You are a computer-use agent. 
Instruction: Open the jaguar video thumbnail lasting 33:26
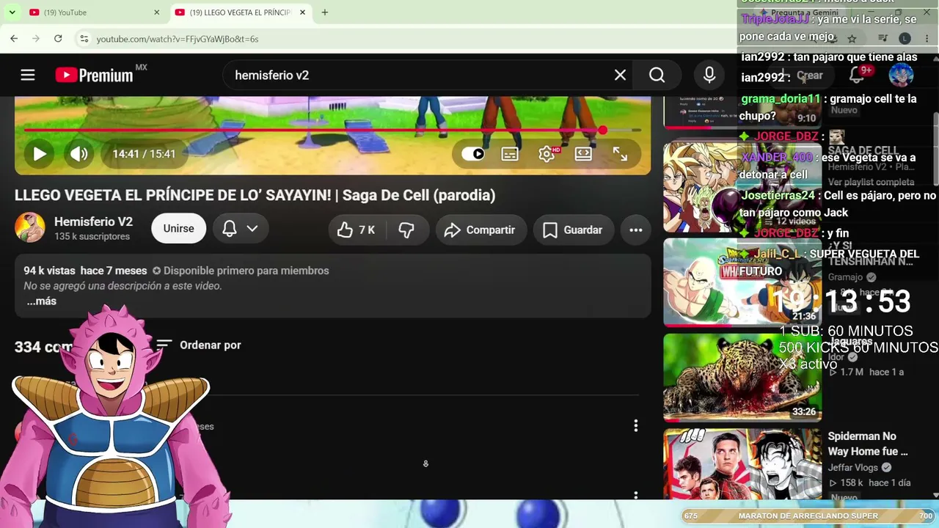click(x=742, y=378)
